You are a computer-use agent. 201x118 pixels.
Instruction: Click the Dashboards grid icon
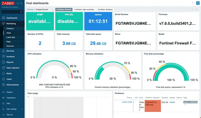(3, 18)
